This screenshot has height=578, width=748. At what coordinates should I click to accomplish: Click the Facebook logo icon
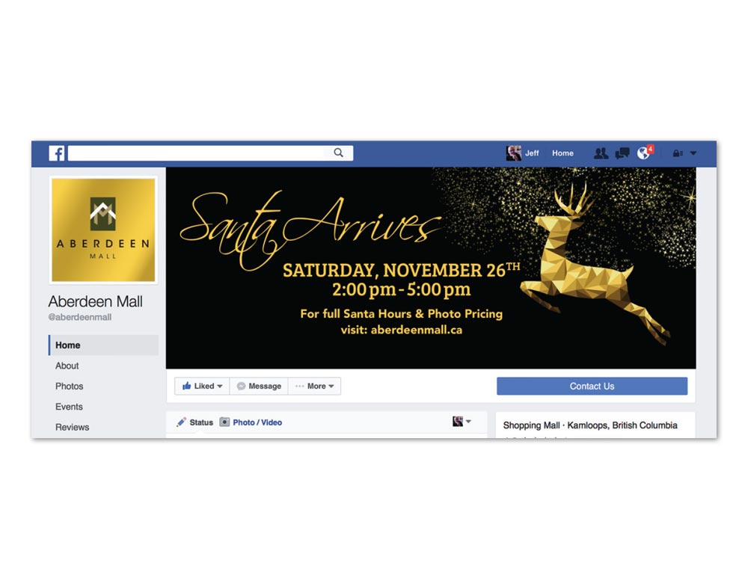57,153
